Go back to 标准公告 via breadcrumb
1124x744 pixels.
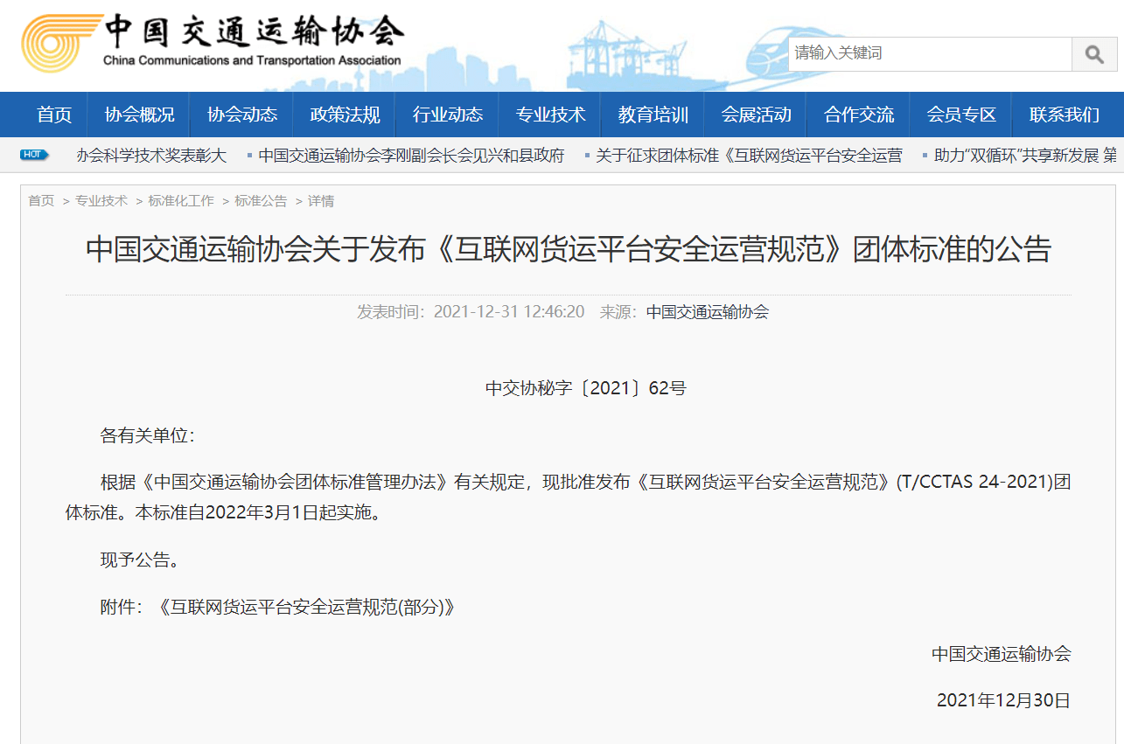pos(261,201)
